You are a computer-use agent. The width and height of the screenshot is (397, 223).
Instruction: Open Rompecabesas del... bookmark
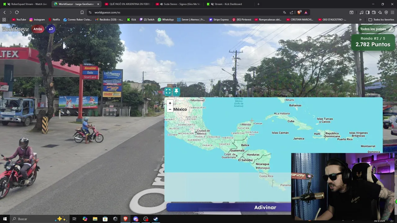268,20
